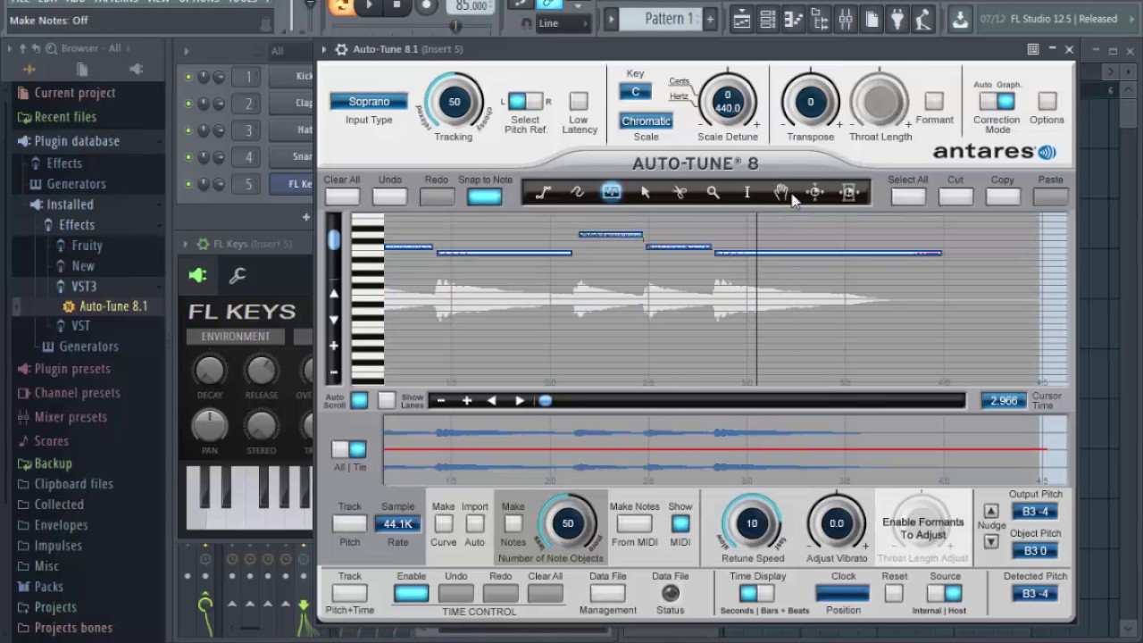Toggle Low Latency mode
The width and height of the screenshot is (1143, 643).
coord(579,101)
